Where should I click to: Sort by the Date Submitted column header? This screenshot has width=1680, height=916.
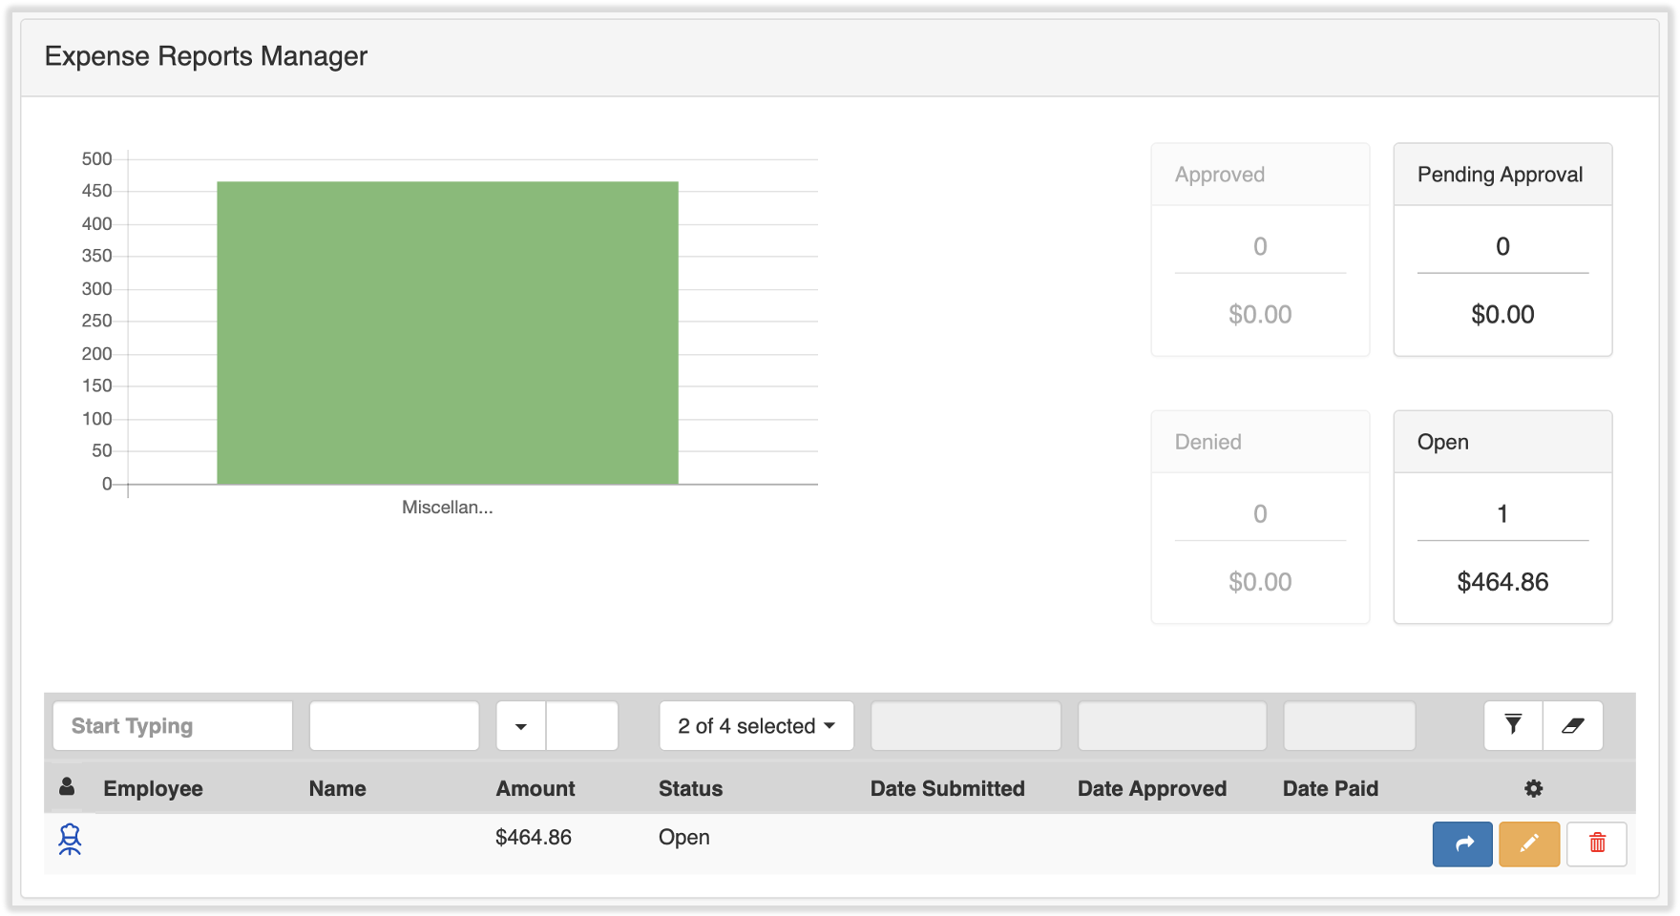pos(947,788)
